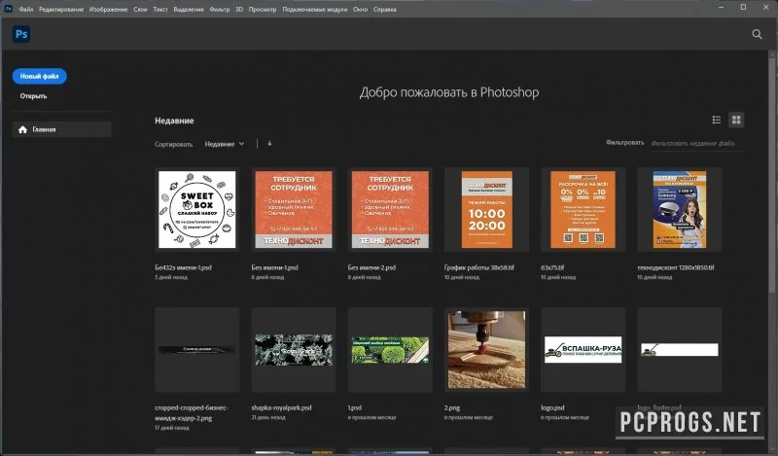Open the Недавние sort dropdown
This screenshot has width=778, height=456.
tap(225, 144)
